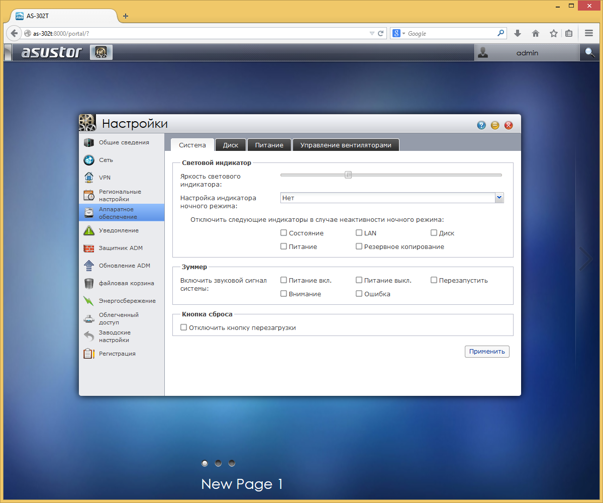Click the asustor logo
The width and height of the screenshot is (603, 503).
click(51, 52)
